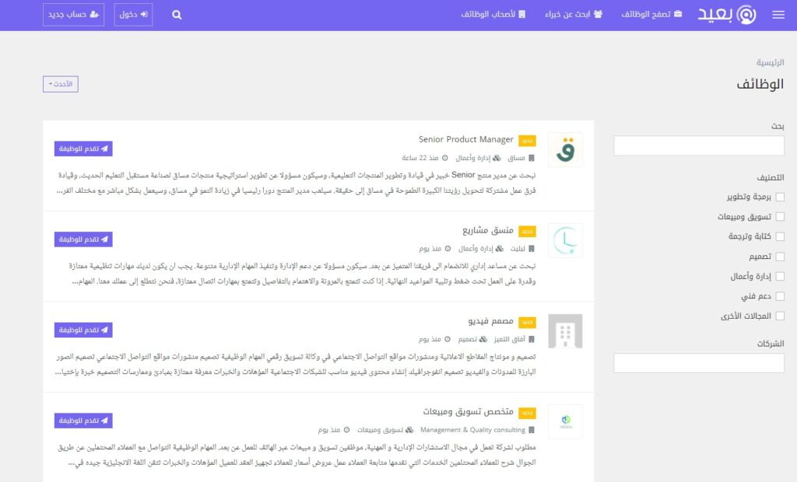
Task: Toggle the دعم فني checkbox
Action: tap(780, 296)
